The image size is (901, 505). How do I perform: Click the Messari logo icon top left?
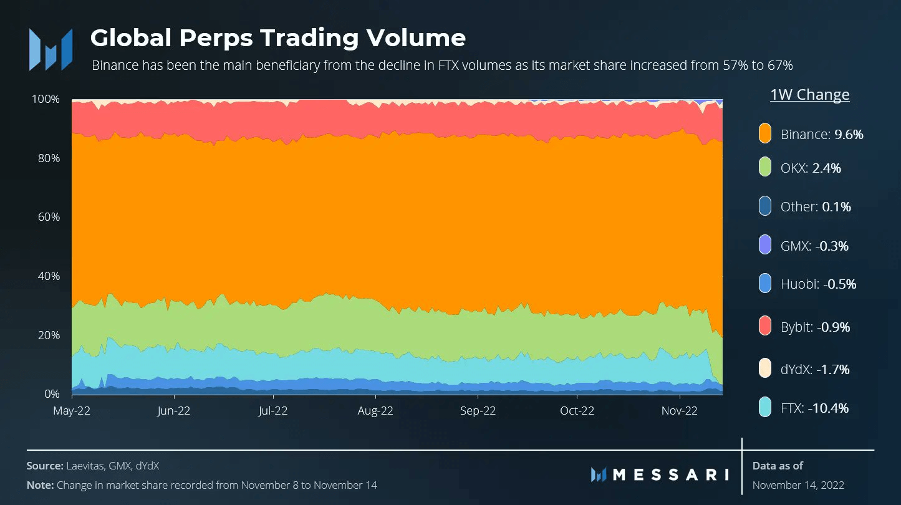coord(50,49)
